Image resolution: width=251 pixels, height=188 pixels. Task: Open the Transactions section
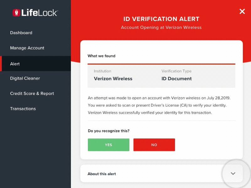[x=23, y=109]
